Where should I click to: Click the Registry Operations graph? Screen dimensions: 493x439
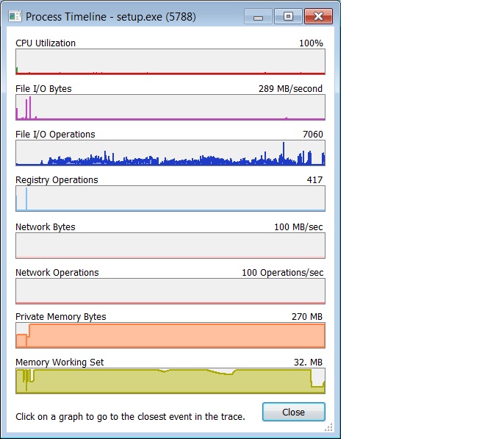pos(170,199)
